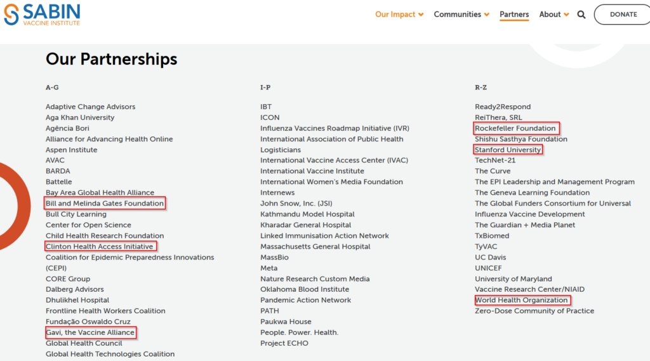Select ReiThera, SRL
Screen dimensions: 650x361
coord(498,117)
